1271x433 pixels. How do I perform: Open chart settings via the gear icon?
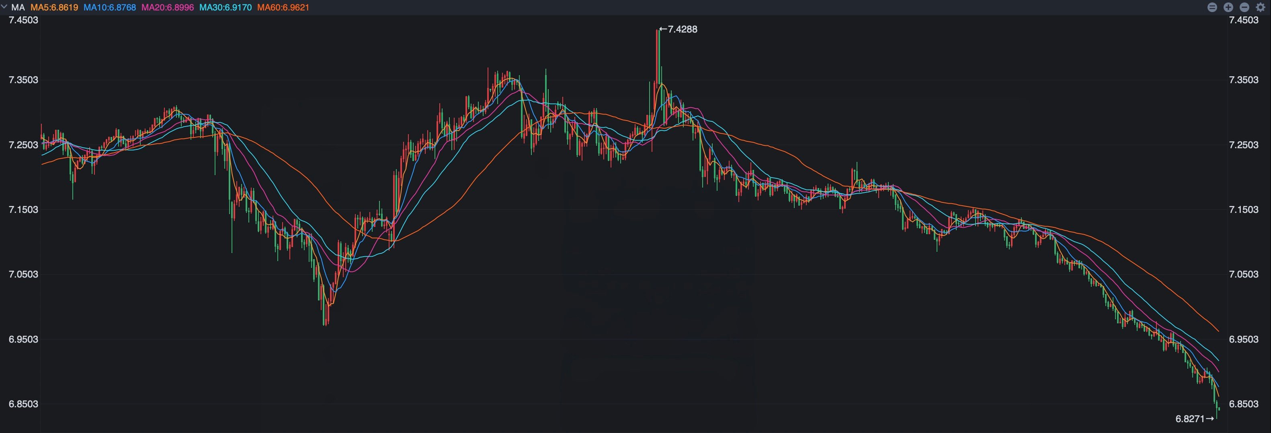(x=1260, y=7)
